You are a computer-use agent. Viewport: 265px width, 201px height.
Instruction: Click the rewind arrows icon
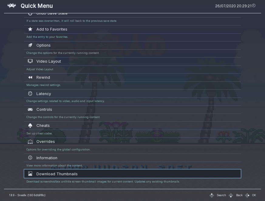[x=30, y=77]
